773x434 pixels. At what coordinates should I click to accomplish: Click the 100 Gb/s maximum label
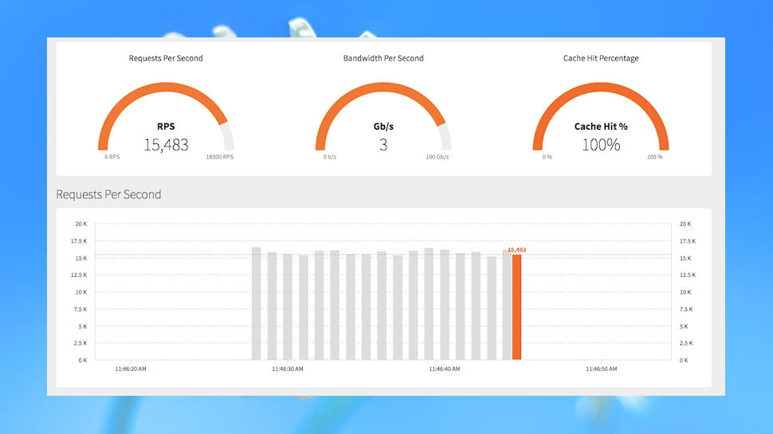click(438, 157)
